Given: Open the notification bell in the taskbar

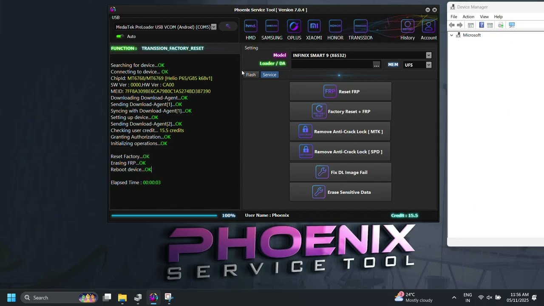Looking at the screenshot, I should pos(534,297).
